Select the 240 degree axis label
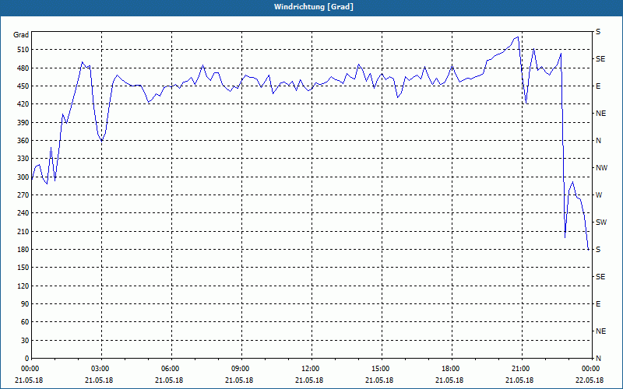 pyautogui.click(x=23, y=212)
